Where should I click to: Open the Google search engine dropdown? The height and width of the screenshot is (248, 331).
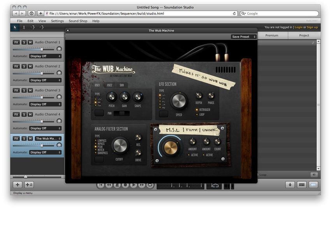pyautogui.click(x=244, y=14)
